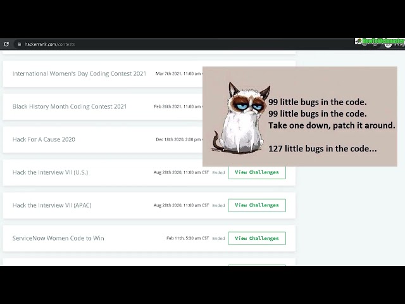Open Hack the Interview VII (U.S.) title
The image size is (405, 304).
pos(51,172)
